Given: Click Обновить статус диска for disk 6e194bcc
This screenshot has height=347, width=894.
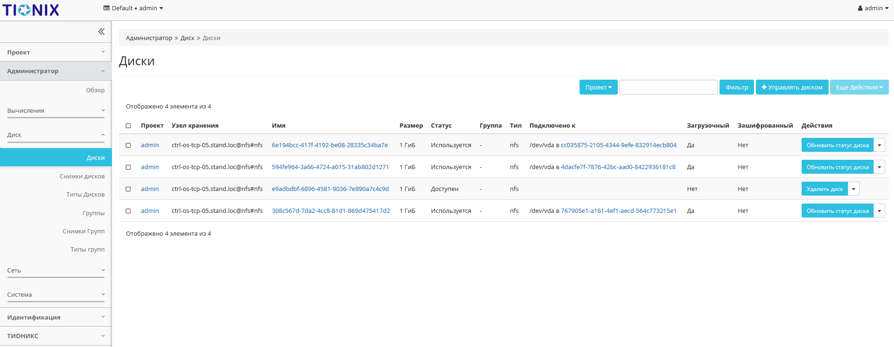Looking at the screenshot, I should pos(838,145).
